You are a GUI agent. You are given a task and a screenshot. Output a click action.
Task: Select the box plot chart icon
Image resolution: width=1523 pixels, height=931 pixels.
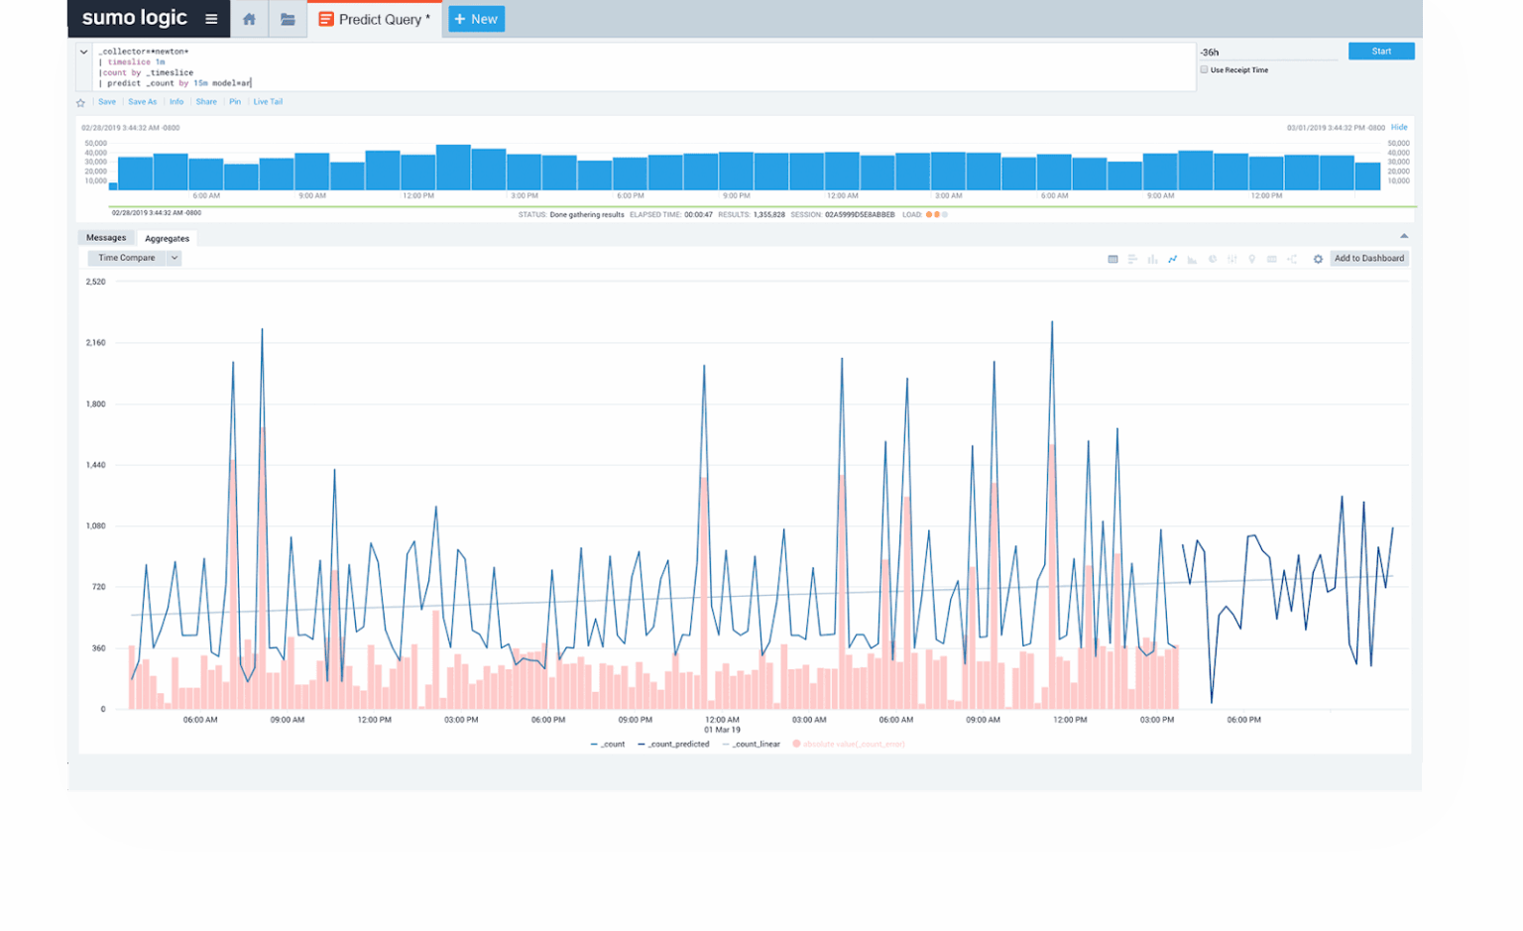[x=1231, y=259]
